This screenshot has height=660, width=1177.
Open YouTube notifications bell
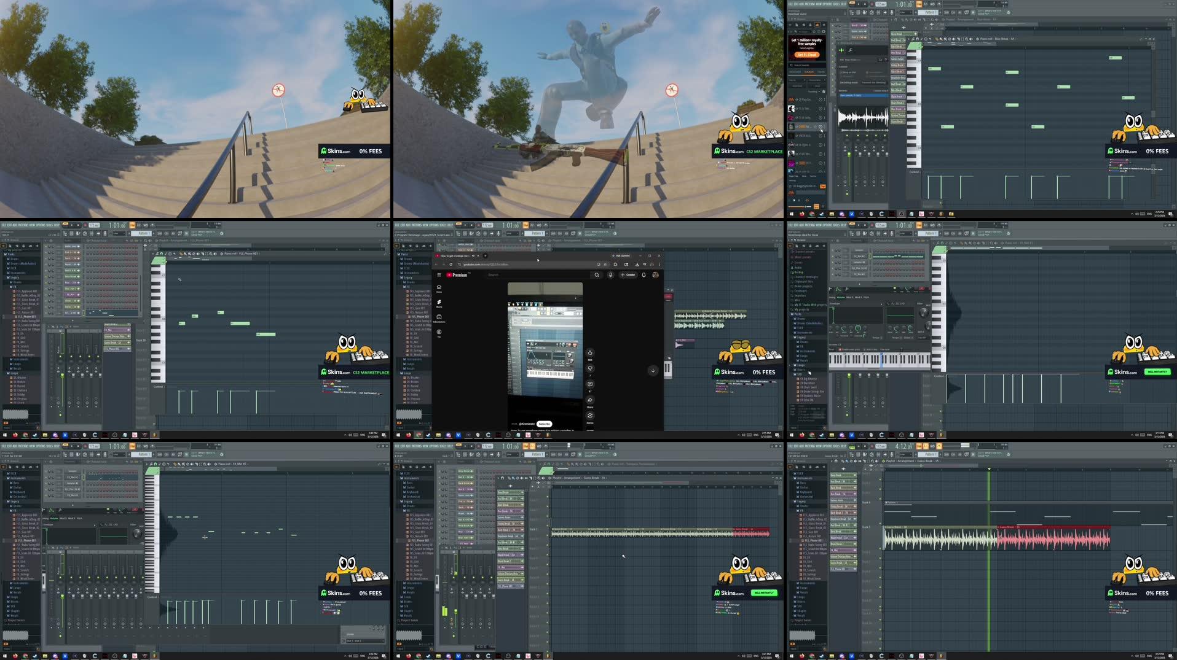(x=644, y=275)
